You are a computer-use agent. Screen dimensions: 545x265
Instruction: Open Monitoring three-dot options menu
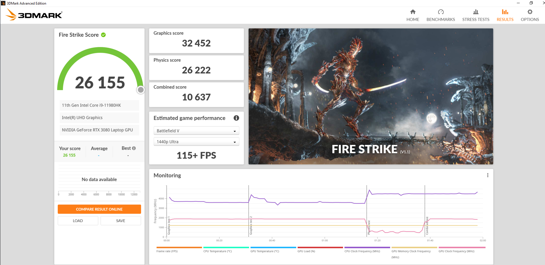487,175
